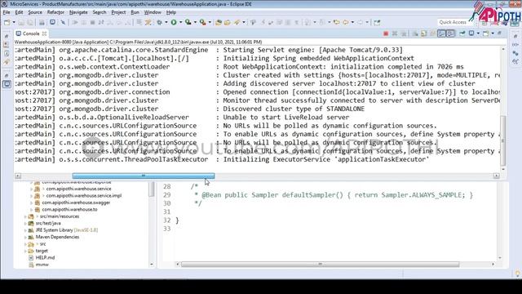522x294 pixels.
Task: Click the Back navigation yellow arrow
Action: pyautogui.click(x=346, y=22)
